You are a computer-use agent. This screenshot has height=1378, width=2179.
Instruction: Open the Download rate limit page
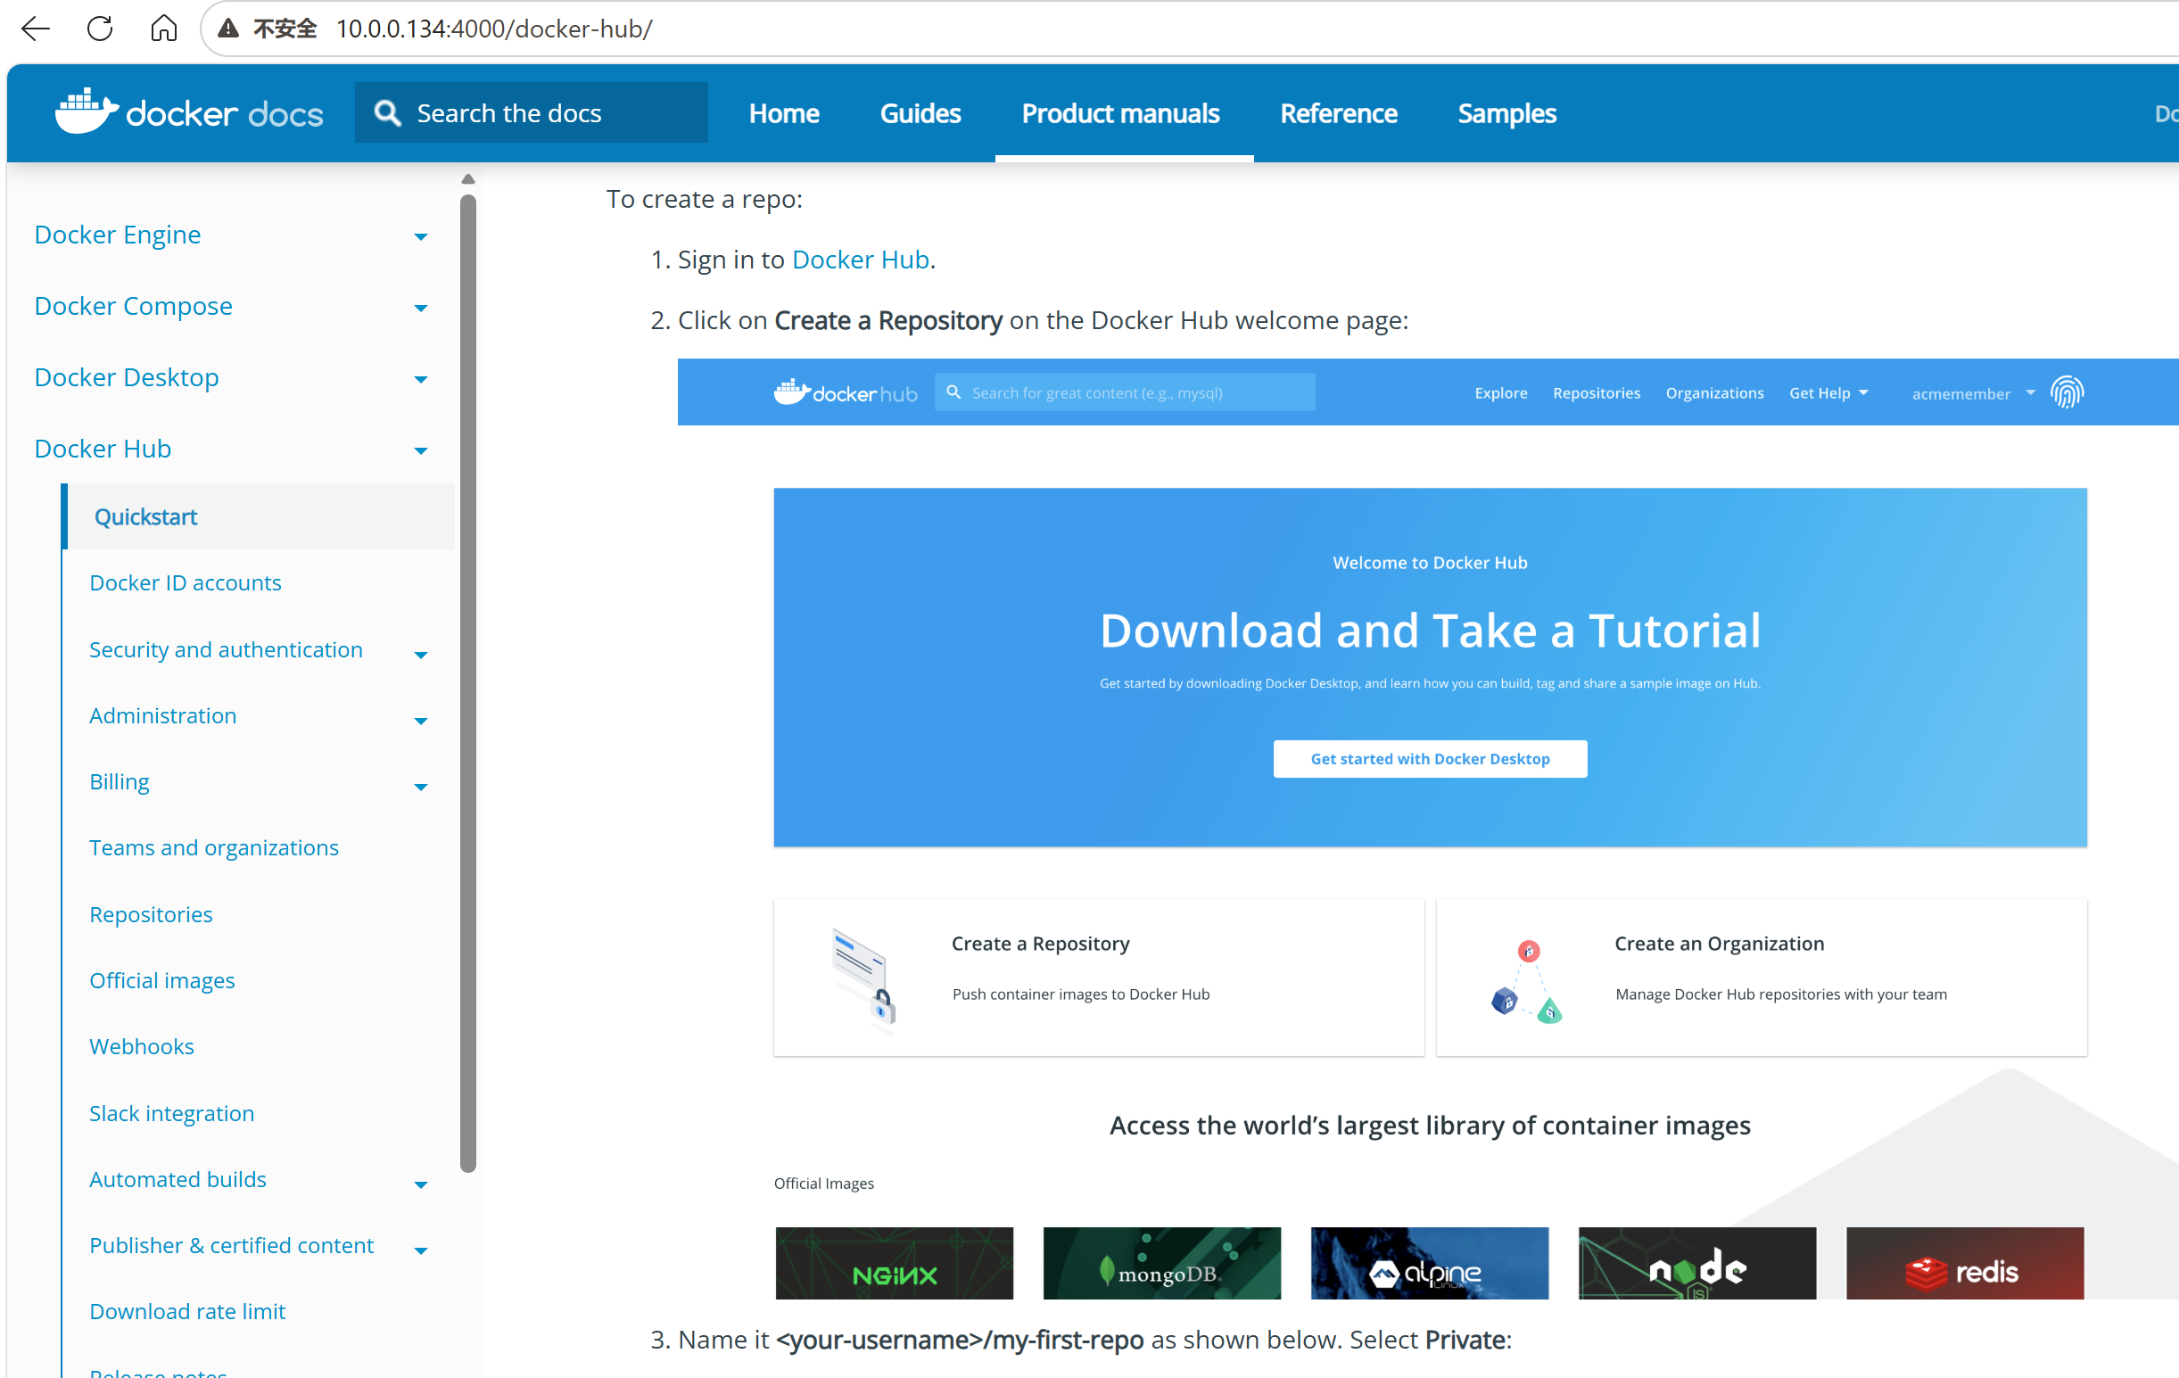tap(187, 1312)
